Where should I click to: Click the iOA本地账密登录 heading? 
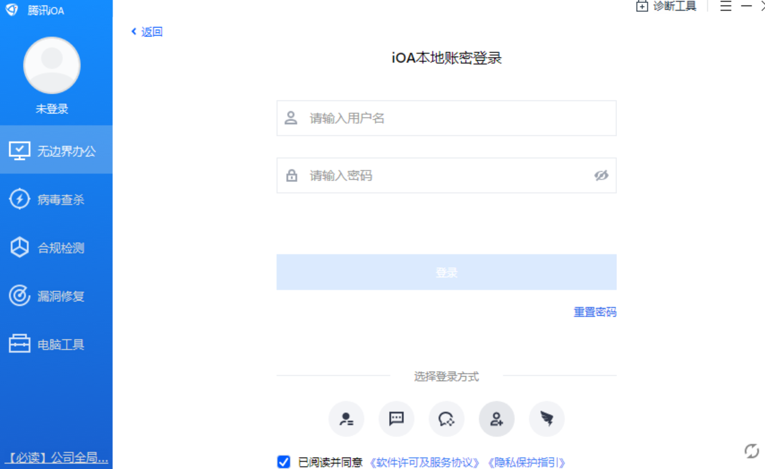point(446,58)
